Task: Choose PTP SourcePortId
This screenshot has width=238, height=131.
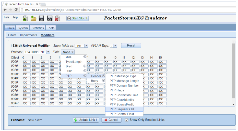Action: 124,104
